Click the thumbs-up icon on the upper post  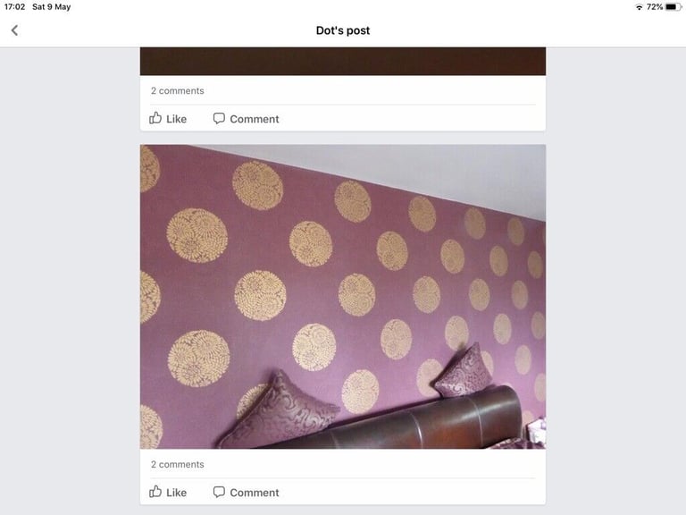pyautogui.click(x=155, y=118)
